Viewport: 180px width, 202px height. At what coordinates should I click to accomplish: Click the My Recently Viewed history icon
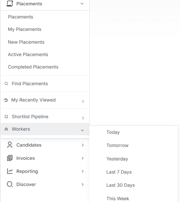pyautogui.click(x=6, y=100)
